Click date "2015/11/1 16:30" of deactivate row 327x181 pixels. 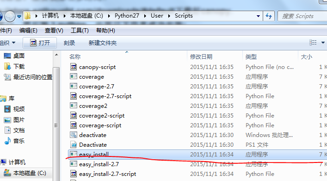pos(212,135)
